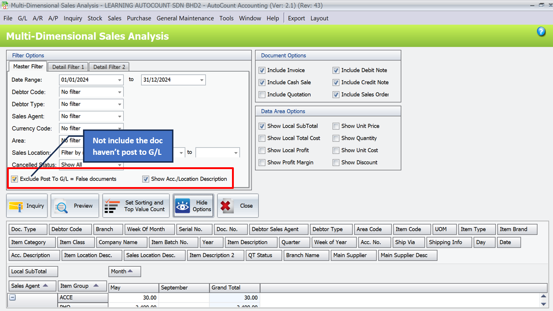Click the Preview magnifier icon
The height and width of the screenshot is (311, 553).
tap(61, 205)
